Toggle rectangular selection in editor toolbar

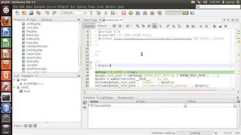click(160, 26)
